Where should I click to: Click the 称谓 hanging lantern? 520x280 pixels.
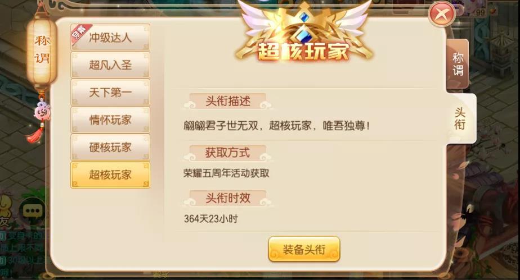coord(42,51)
